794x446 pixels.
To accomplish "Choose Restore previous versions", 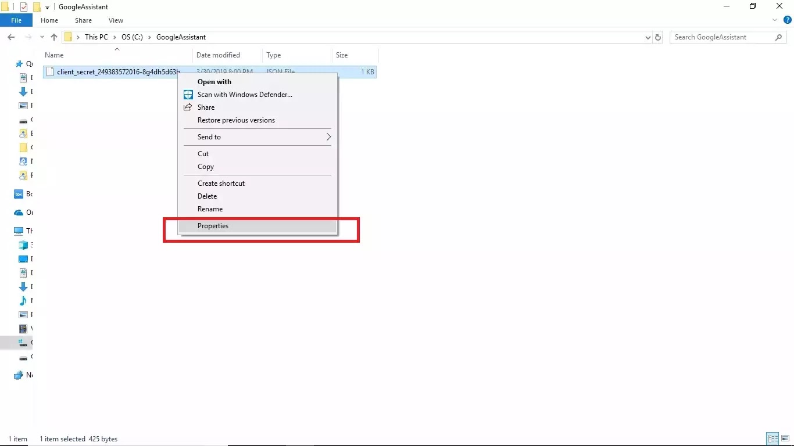I will (x=257, y=120).
